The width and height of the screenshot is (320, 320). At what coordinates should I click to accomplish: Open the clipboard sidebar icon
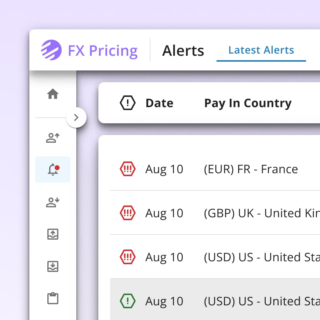[53, 298]
